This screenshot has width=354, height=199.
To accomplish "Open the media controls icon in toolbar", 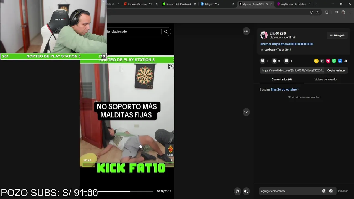I will (337, 12).
